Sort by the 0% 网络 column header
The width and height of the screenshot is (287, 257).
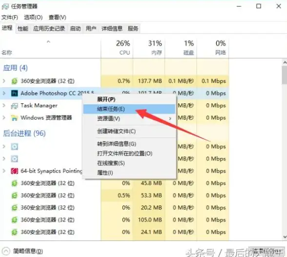tap(213, 48)
